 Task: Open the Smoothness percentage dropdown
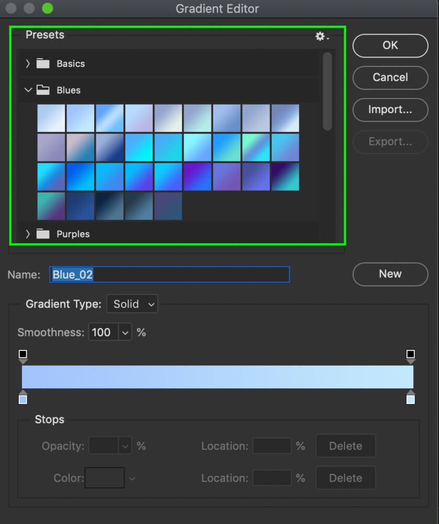point(125,332)
